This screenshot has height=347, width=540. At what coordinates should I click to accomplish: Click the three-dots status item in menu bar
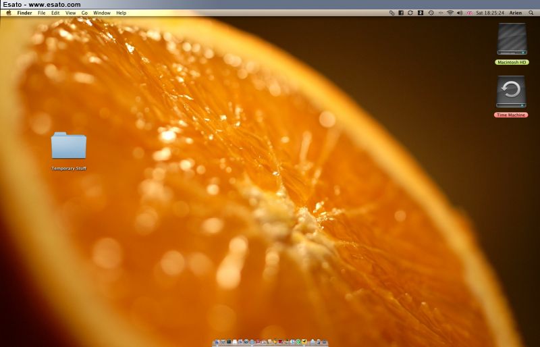(x=441, y=13)
